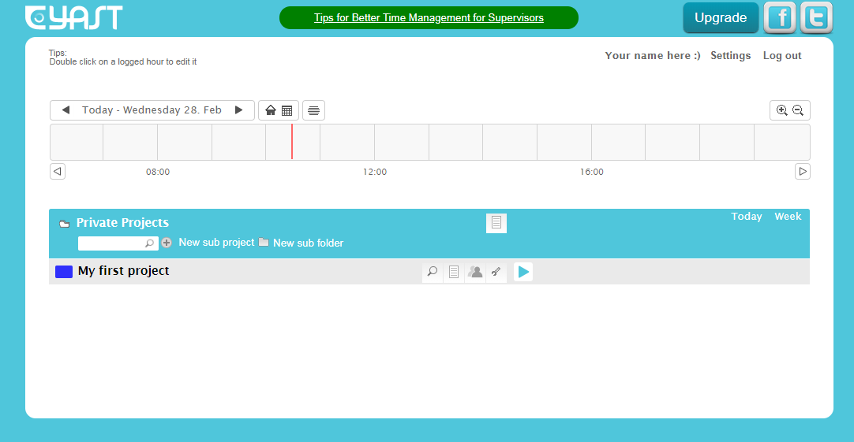Toggle the timeline list view icon
This screenshot has width=854, height=442.
pyautogui.click(x=313, y=110)
